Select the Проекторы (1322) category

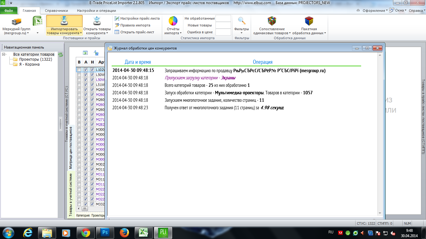coord(36,59)
